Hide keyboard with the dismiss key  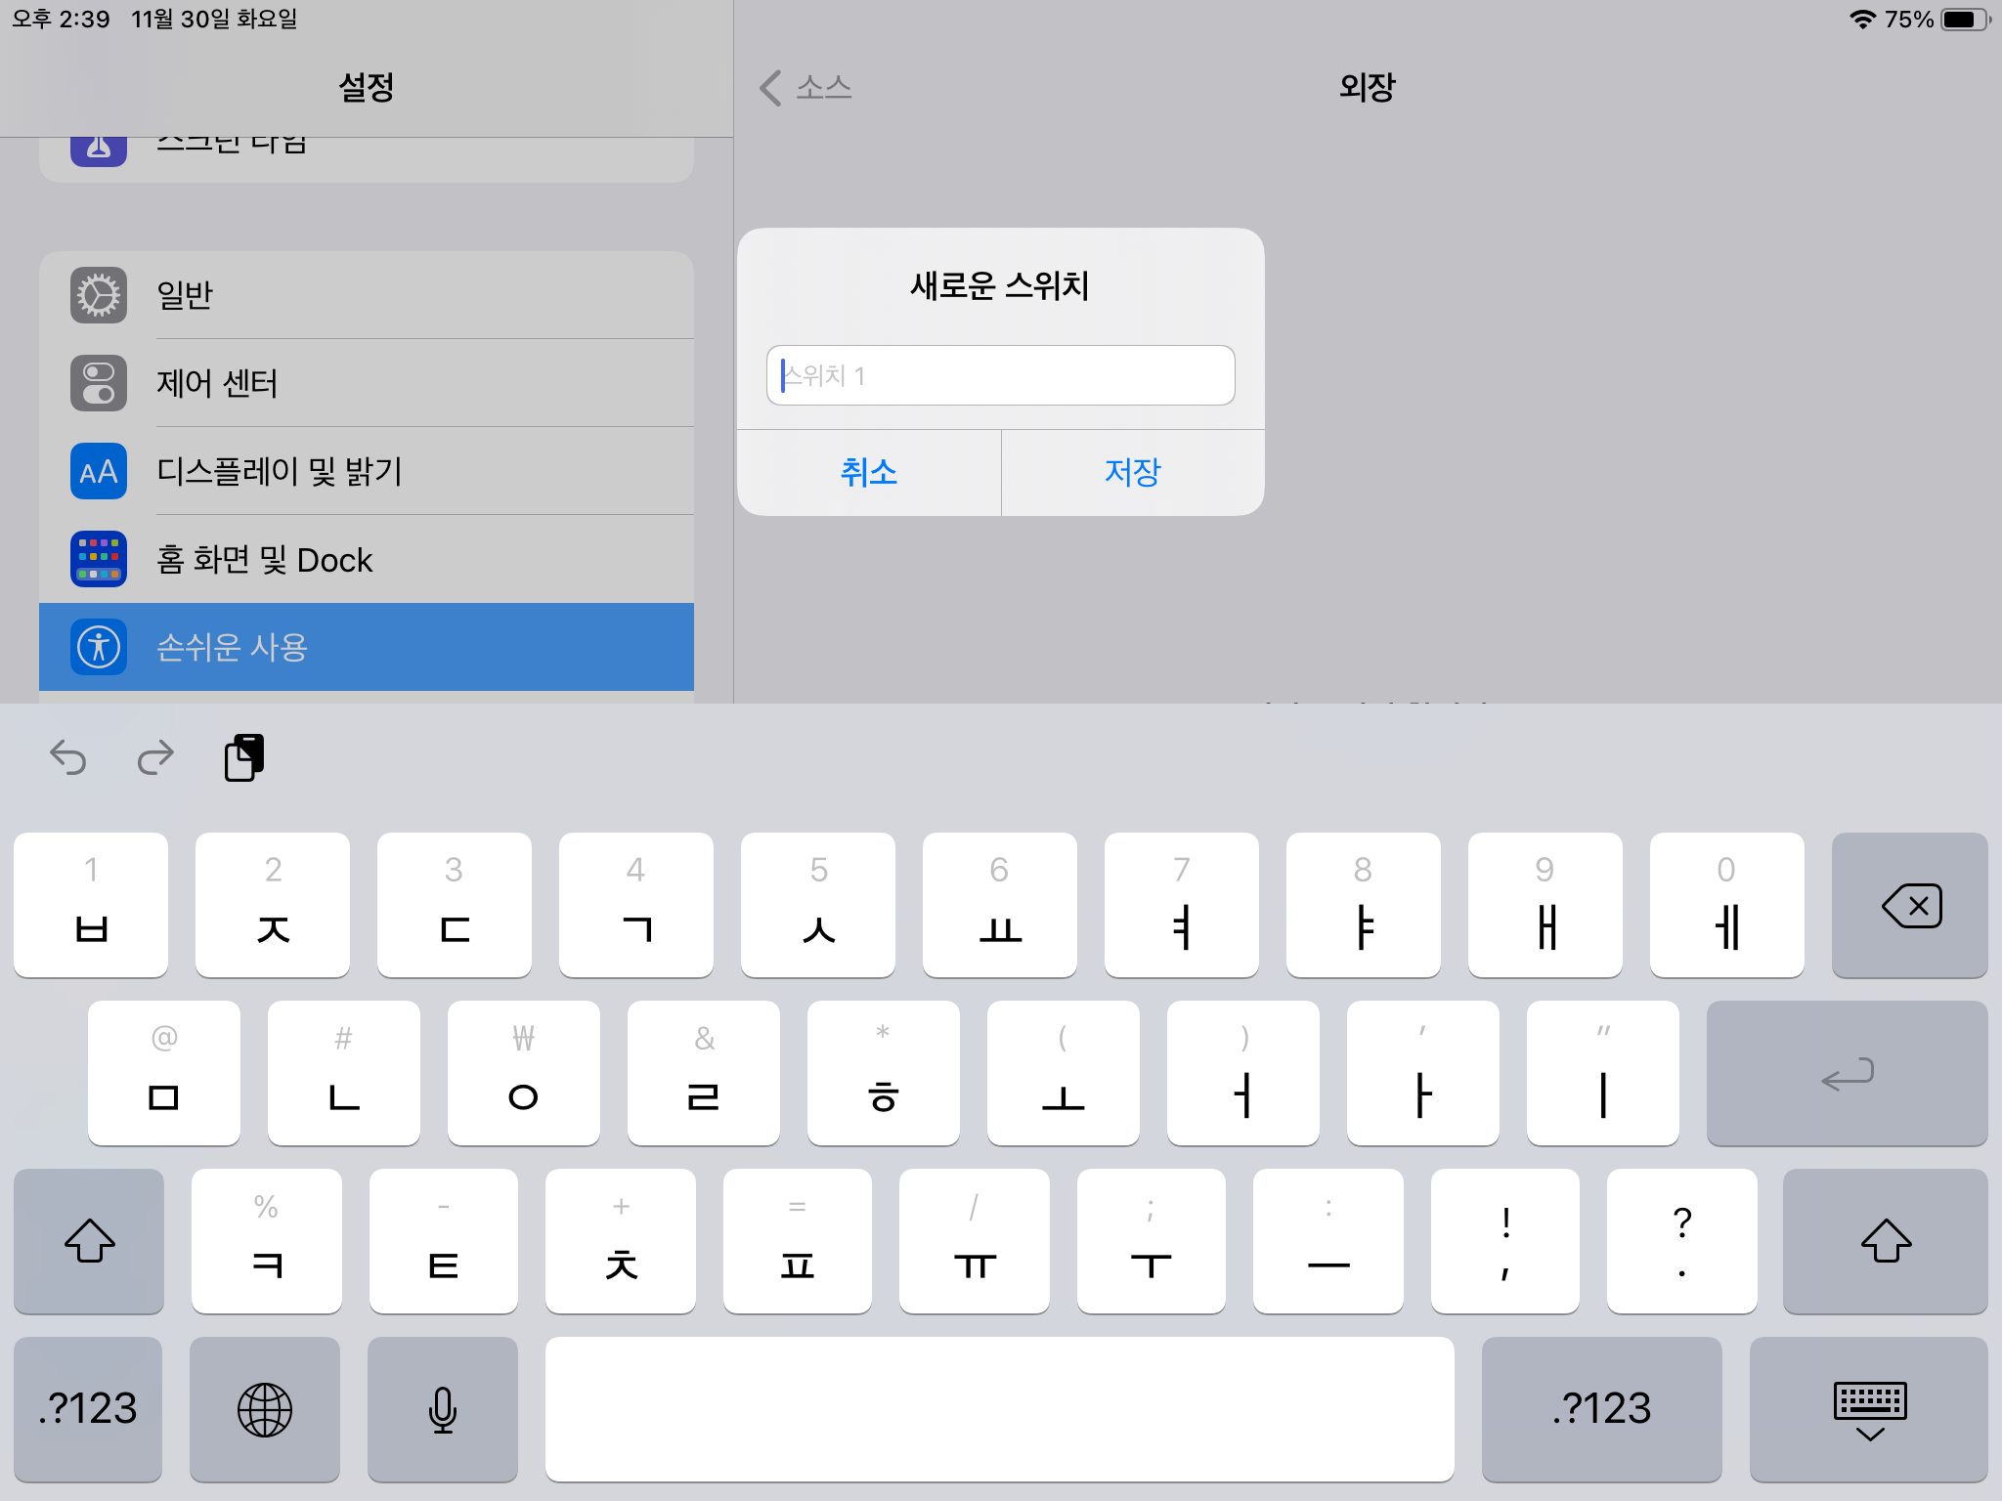point(1868,1409)
